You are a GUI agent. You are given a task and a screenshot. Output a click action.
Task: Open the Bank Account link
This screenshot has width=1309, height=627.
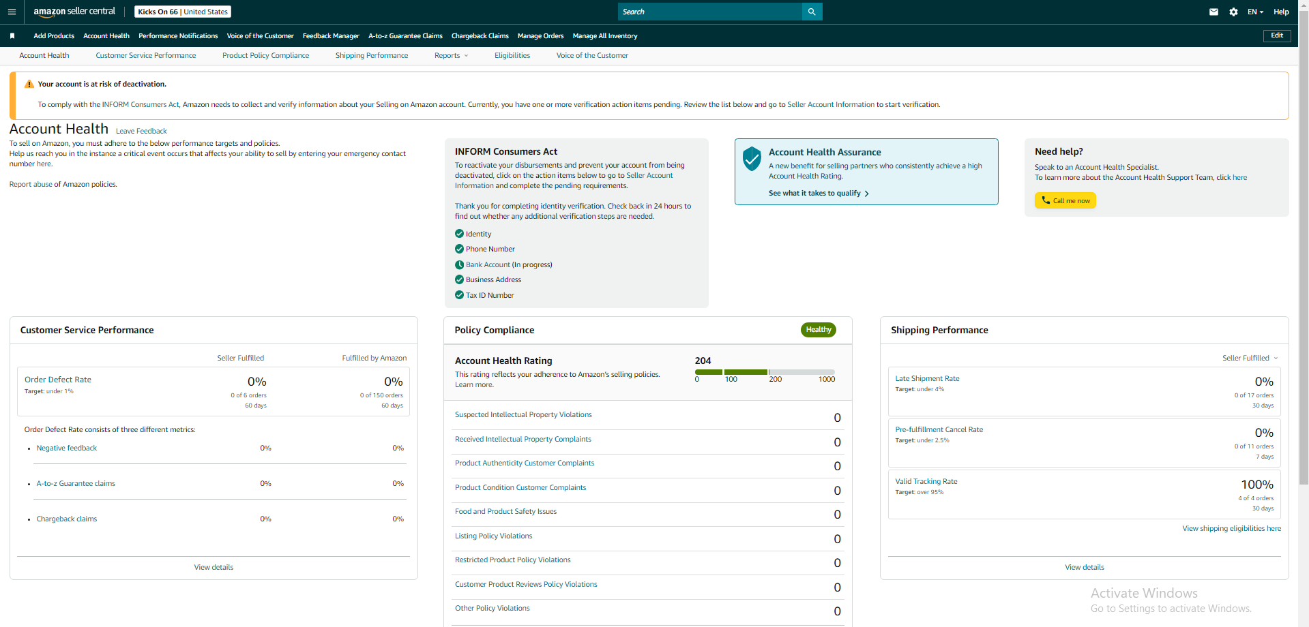pyautogui.click(x=488, y=264)
